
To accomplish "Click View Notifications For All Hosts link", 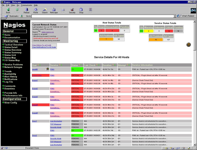I will click(x=44, y=47).
